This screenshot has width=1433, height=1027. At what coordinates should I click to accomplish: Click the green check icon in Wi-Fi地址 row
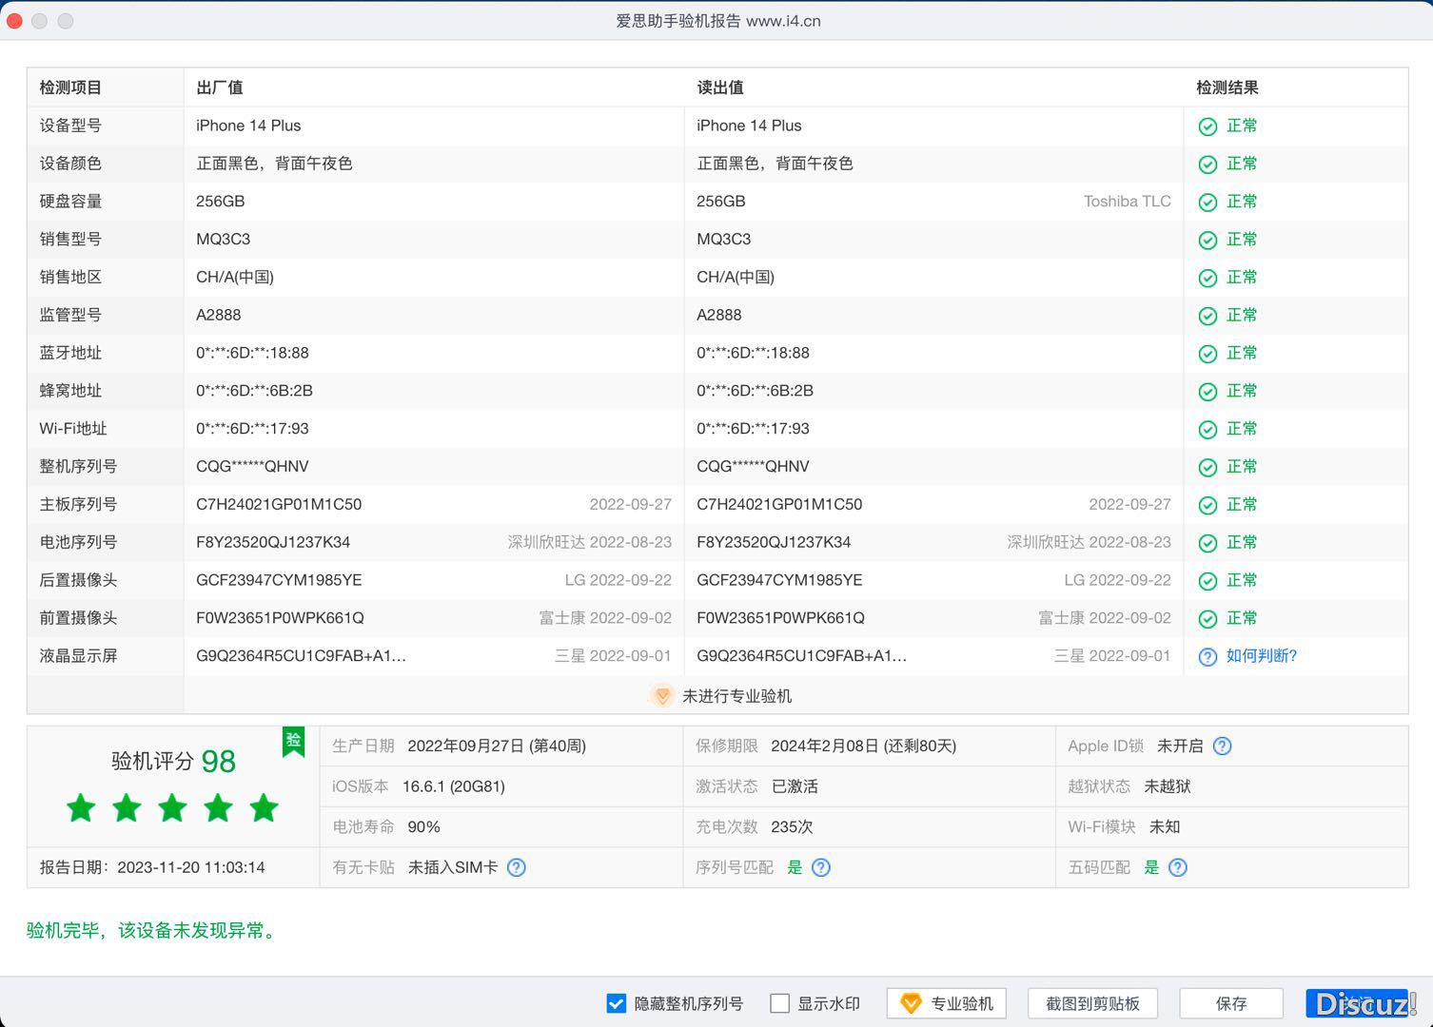point(1207,430)
